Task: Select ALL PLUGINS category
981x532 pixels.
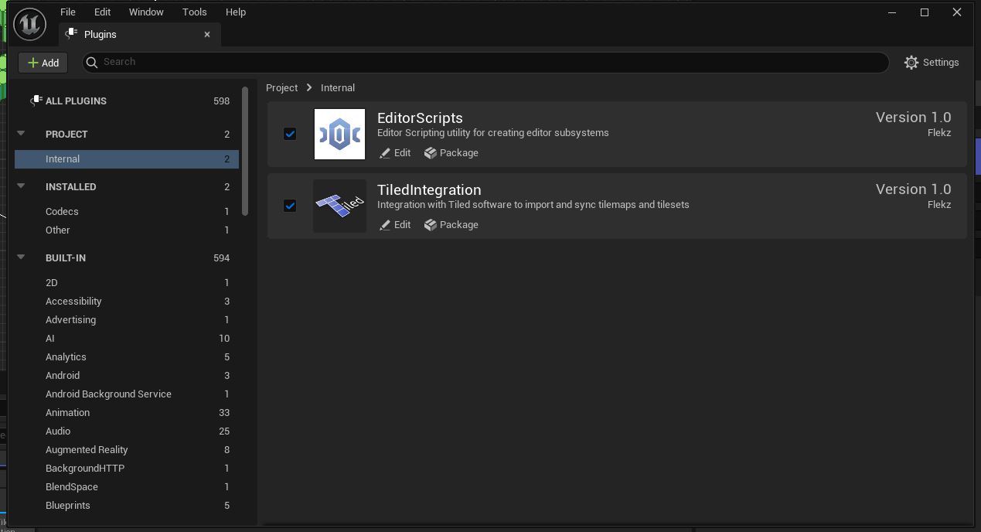Action: [x=128, y=101]
